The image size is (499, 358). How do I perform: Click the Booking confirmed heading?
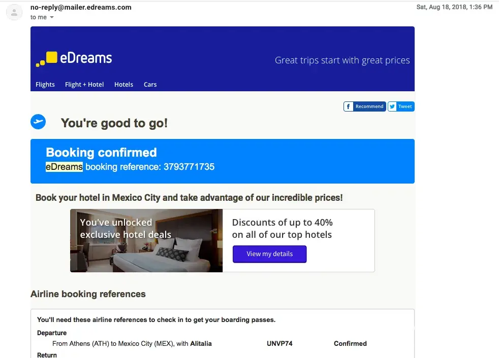101,153
